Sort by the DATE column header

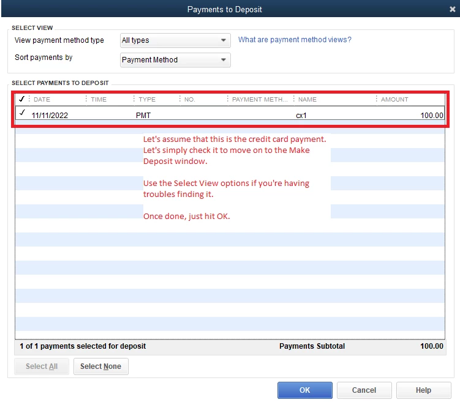click(x=42, y=99)
